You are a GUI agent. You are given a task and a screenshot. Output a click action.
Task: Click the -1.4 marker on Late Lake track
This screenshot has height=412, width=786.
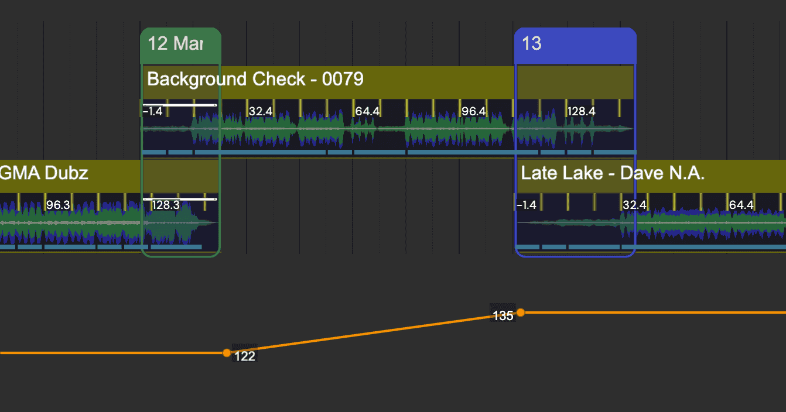526,204
